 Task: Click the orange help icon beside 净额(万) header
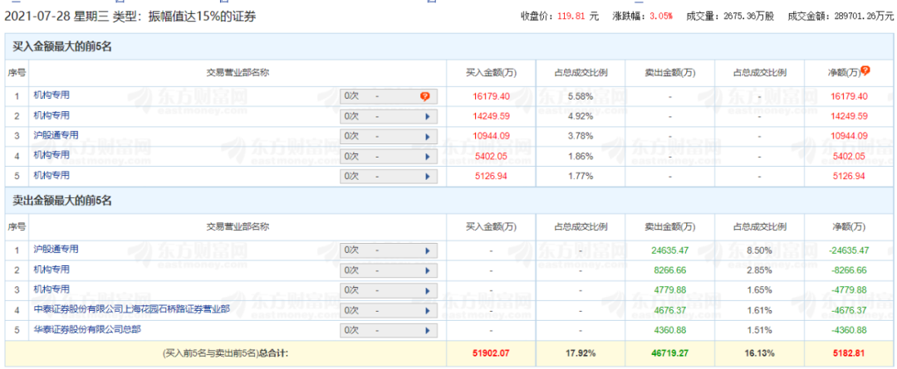[x=865, y=71]
